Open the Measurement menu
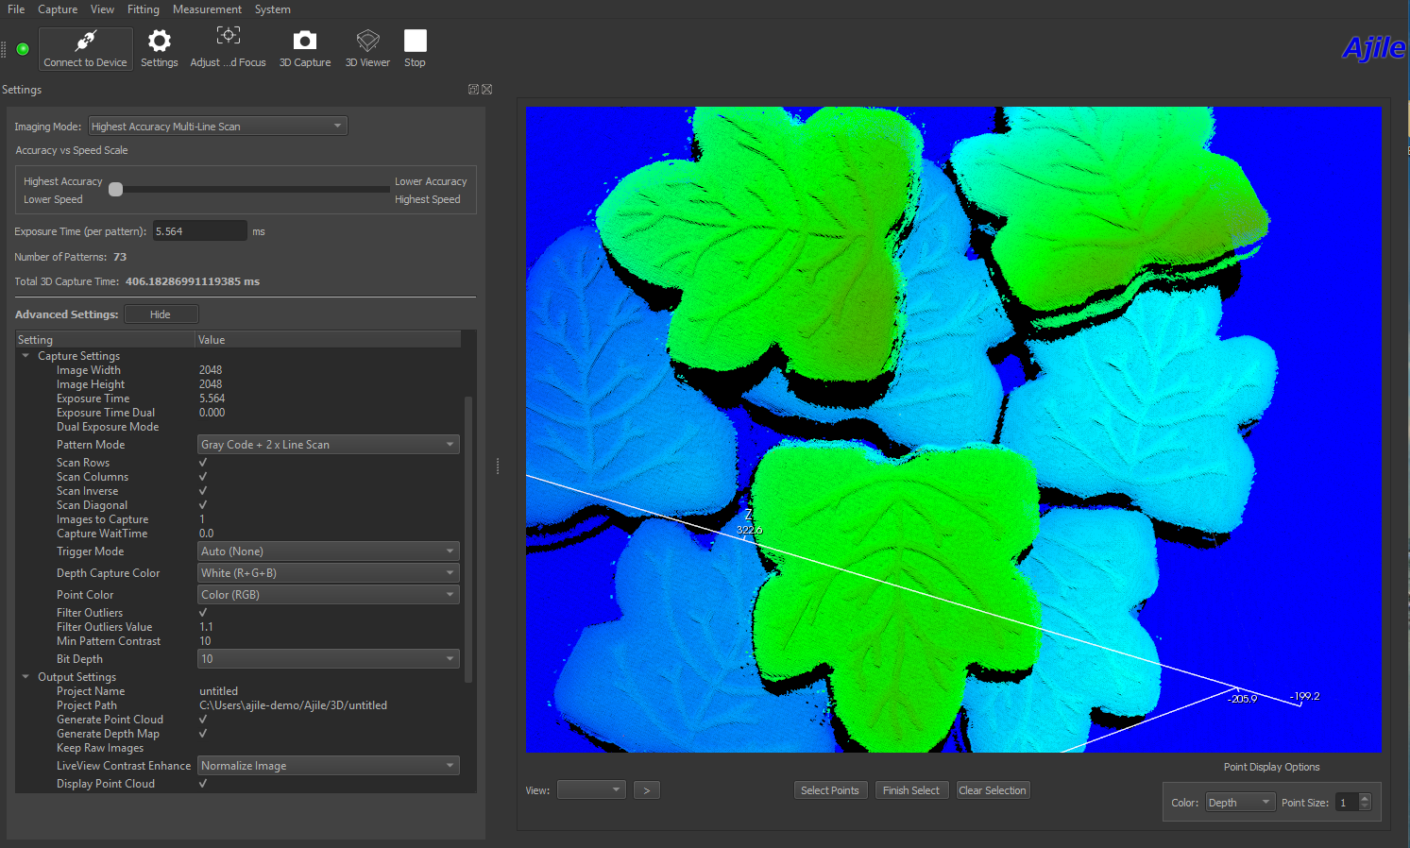The image size is (1410, 848). point(207,9)
